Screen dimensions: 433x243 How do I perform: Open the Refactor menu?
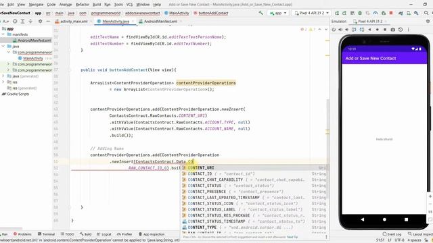click(x=83, y=5)
